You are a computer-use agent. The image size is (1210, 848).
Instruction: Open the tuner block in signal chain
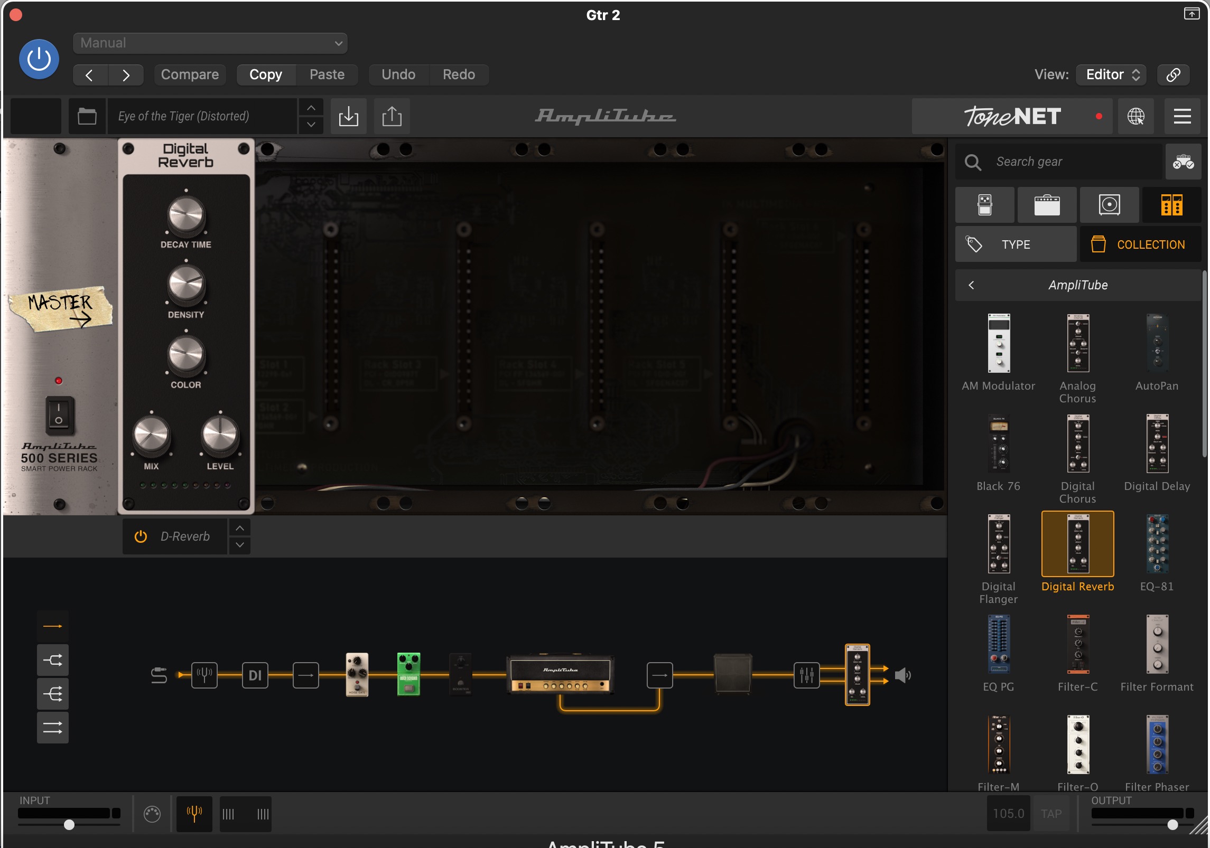204,675
